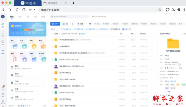Open the 上传 upload dropdown
This screenshot has height=107, width=186.
[x=55, y=24]
